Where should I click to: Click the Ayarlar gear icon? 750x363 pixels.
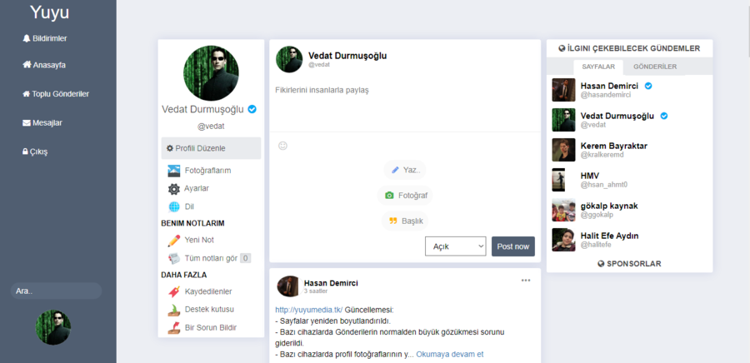click(174, 189)
